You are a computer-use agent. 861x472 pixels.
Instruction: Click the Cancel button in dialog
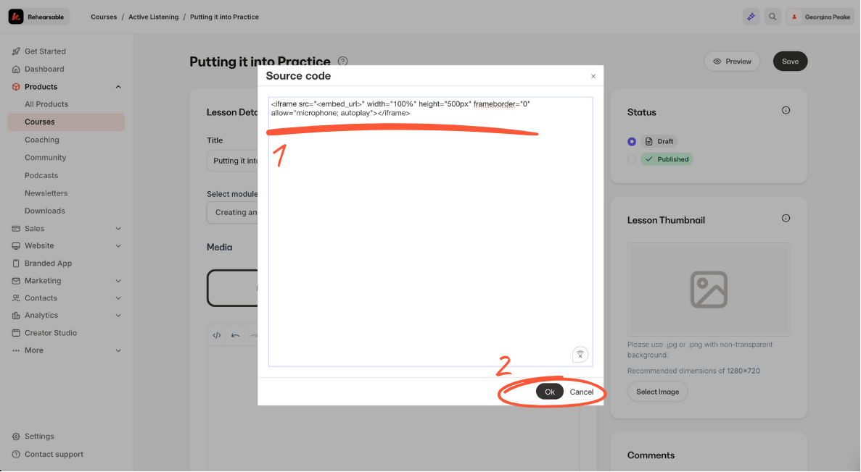pos(581,392)
